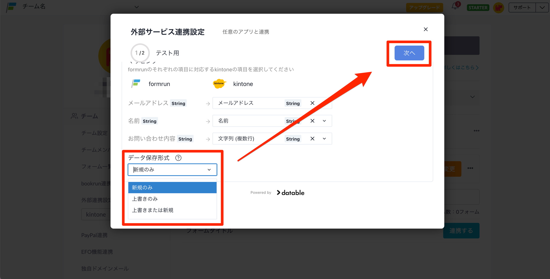Open チーム設定 in the sidebar
Screen dimensions: 550x279
pyautogui.click(x=95, y=133)
